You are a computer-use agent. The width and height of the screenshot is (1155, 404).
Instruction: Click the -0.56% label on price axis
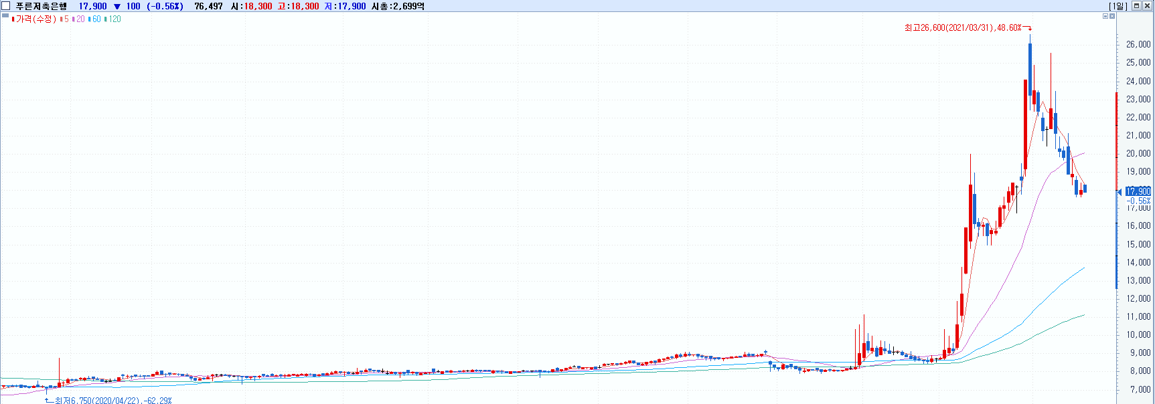(1138, 201)
